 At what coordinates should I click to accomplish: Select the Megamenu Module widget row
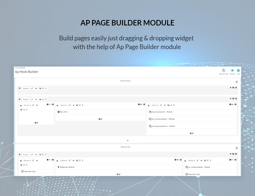[x=118, y=167]
